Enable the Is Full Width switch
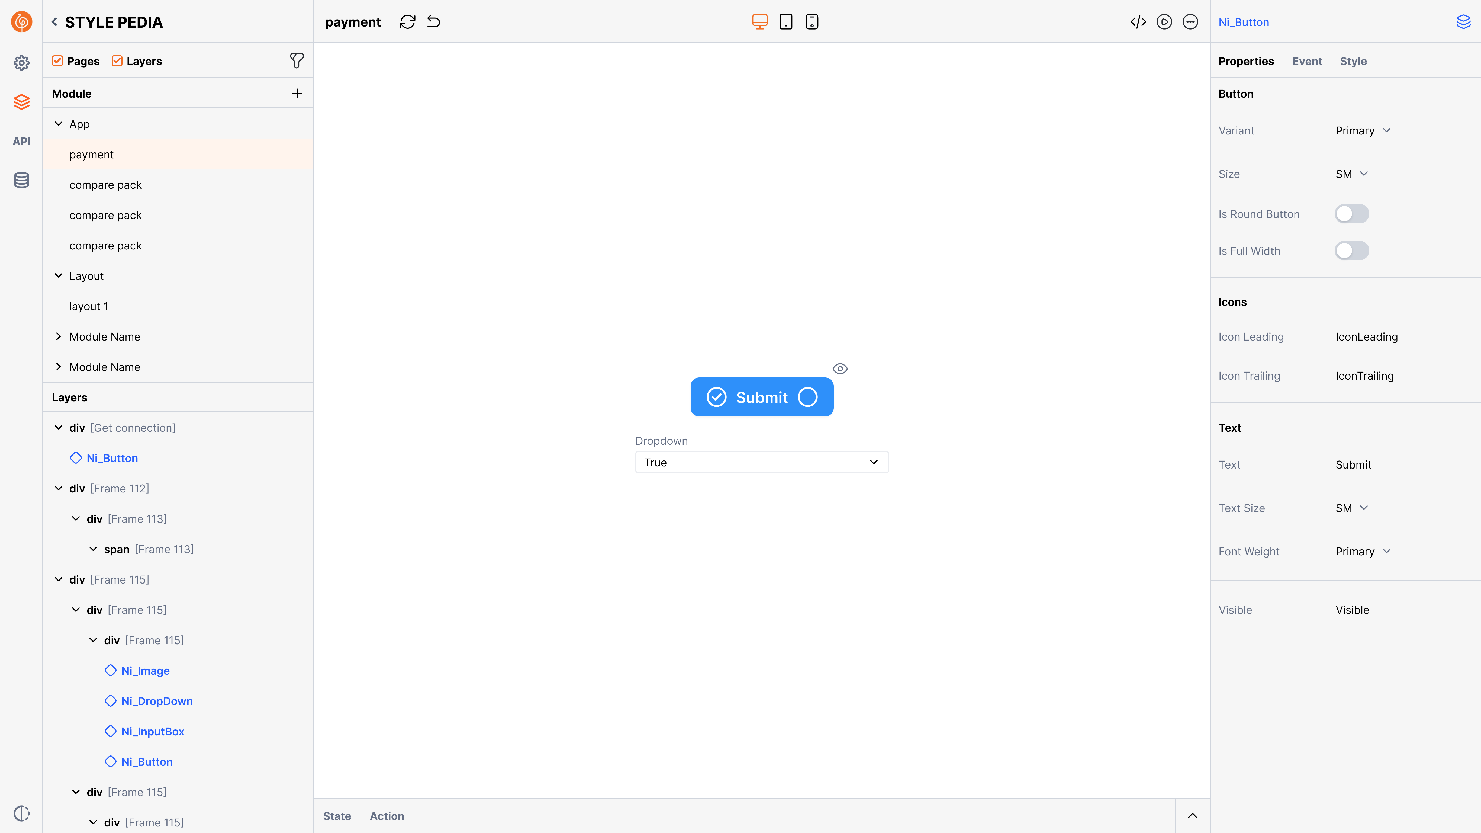 tap(1351, 251)
